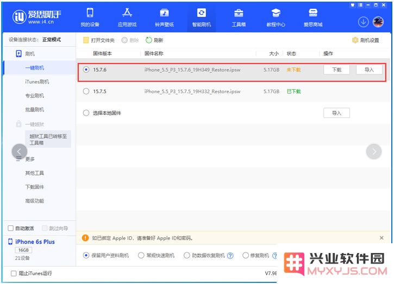Click the orange warning exclamation icon
This screenshot has height=284, width=394.
click(x=85, y=238)
